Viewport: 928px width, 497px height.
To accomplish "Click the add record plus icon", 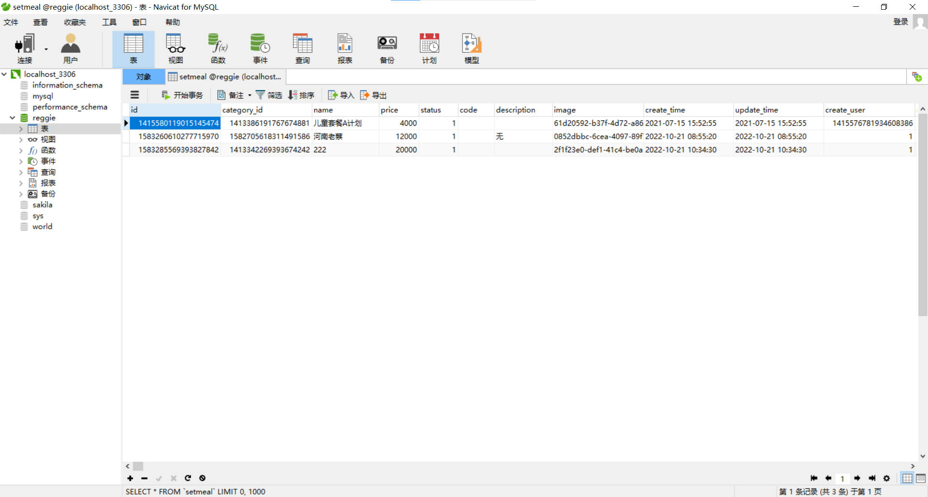I will 130,478.
